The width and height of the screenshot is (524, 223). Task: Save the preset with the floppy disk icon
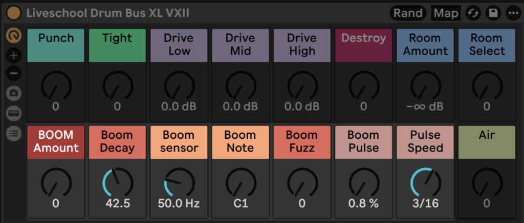493,13
